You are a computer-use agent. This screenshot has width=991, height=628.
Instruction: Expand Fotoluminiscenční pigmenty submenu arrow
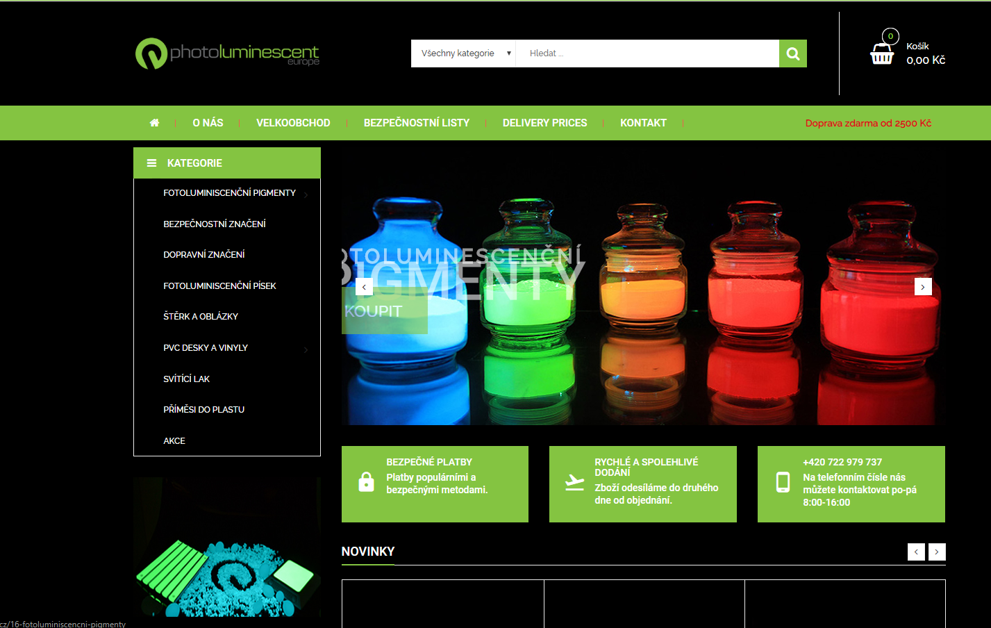tap(306, 195)
